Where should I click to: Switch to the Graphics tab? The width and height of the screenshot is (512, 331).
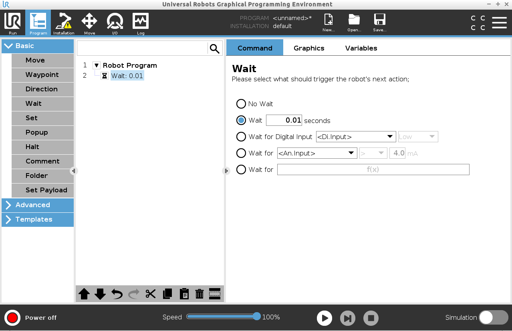point(309,48)
